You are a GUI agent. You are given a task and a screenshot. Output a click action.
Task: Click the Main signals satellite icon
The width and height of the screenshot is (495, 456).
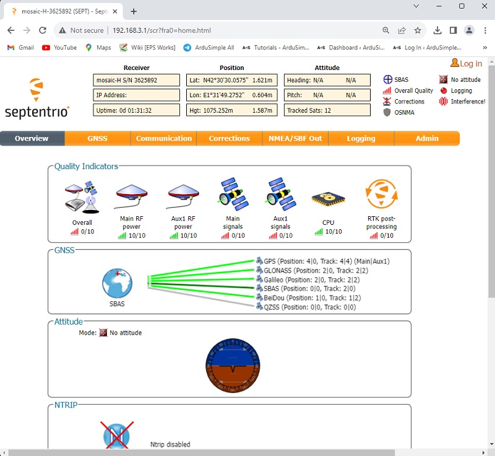coord(233,195)
